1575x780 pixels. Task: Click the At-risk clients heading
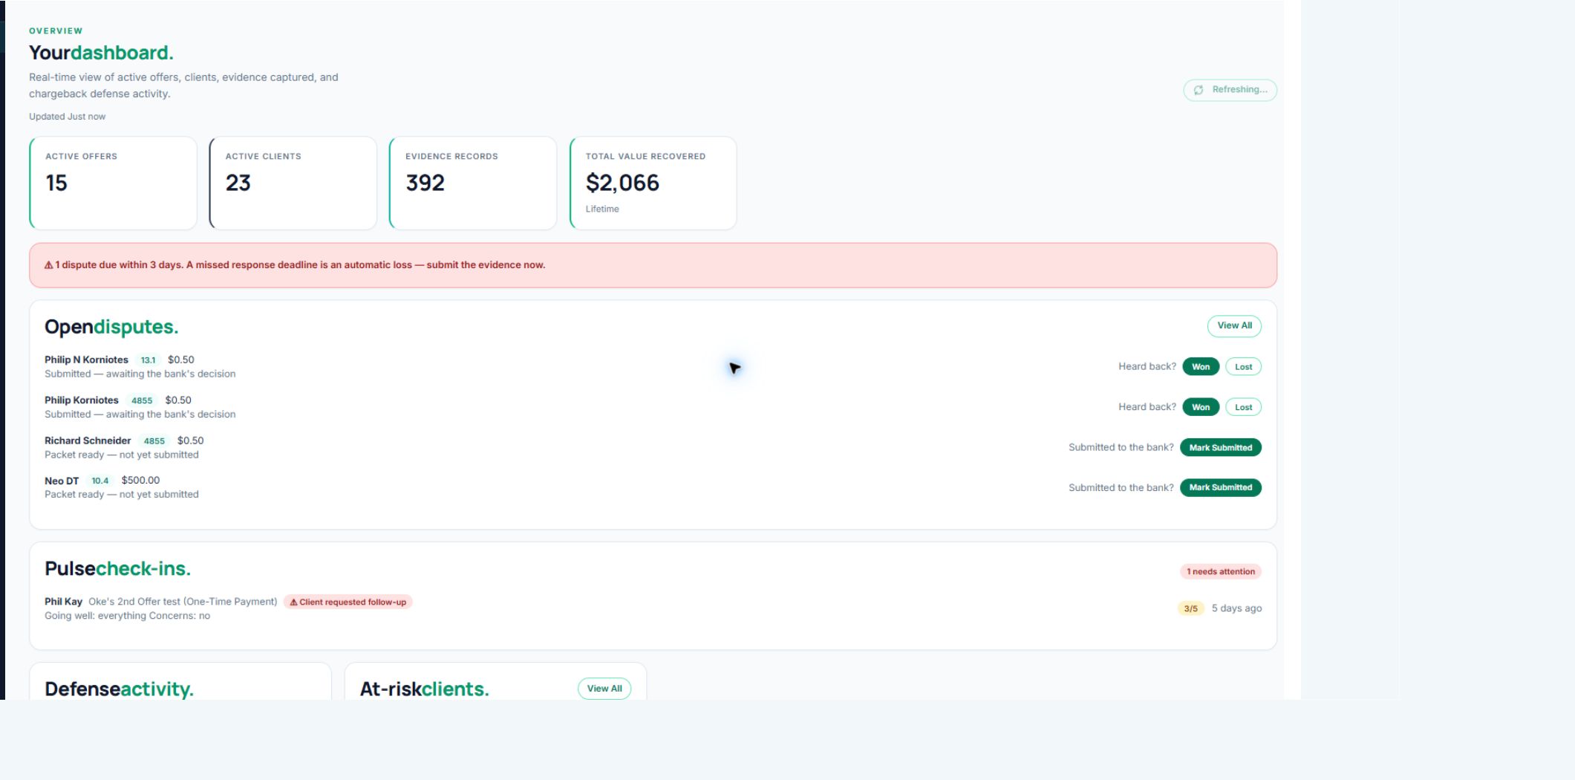coord(424,689)
